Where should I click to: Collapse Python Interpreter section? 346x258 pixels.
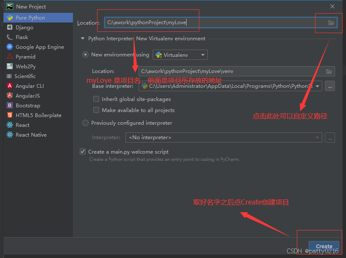tap(83, 39)
